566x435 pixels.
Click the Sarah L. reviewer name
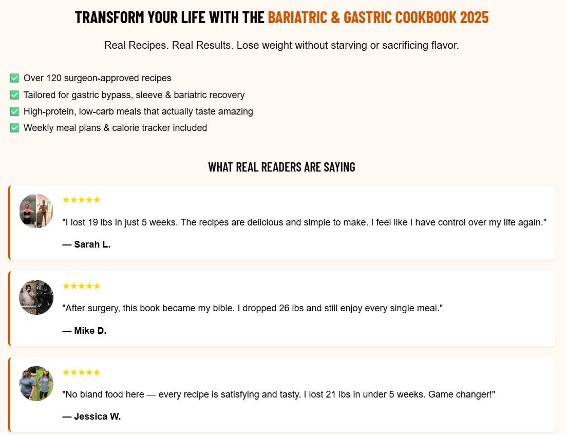[86, 244]
